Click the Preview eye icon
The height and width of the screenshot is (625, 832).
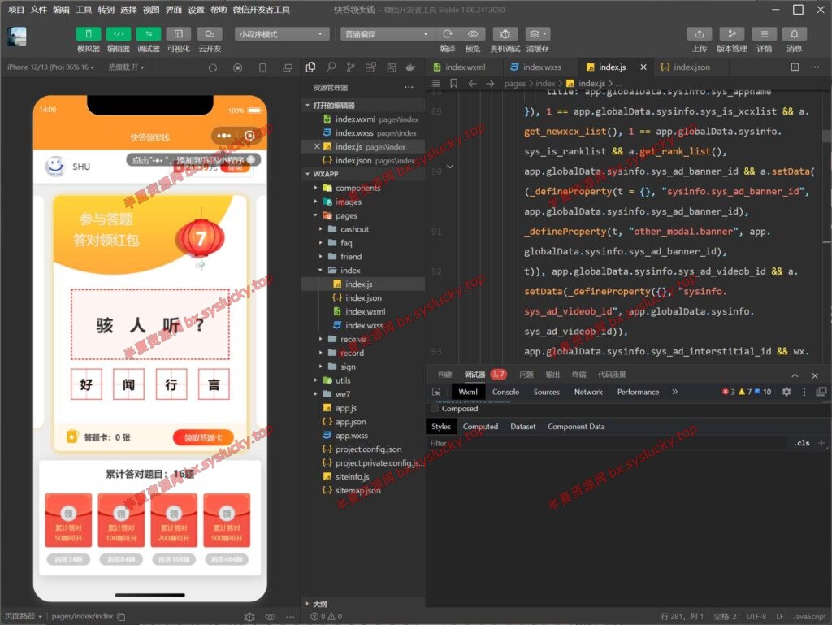coord(472,34)
